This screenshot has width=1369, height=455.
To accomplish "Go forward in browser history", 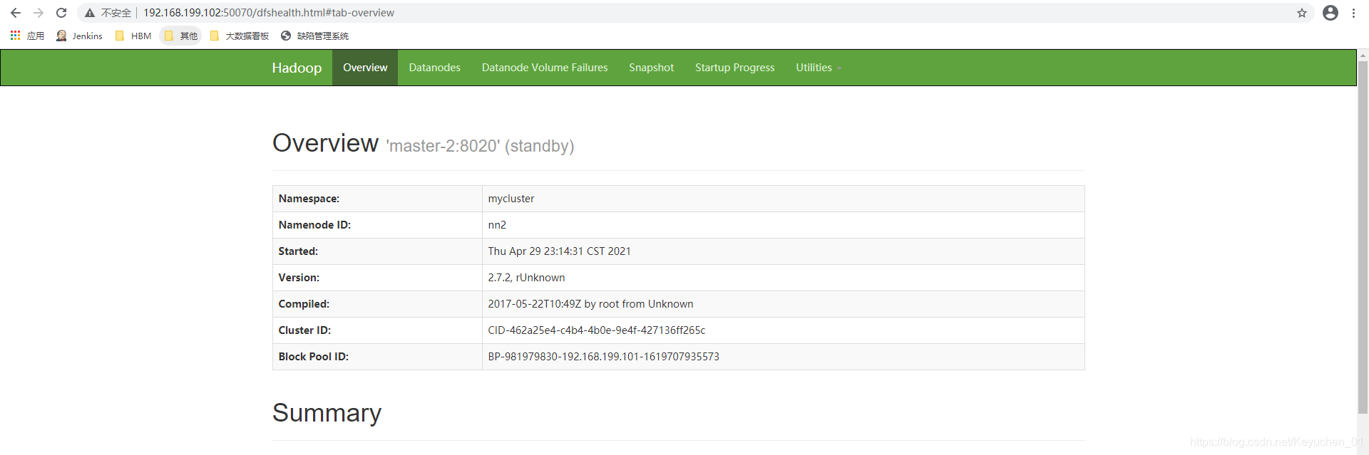I will click(x=39, y=13).
